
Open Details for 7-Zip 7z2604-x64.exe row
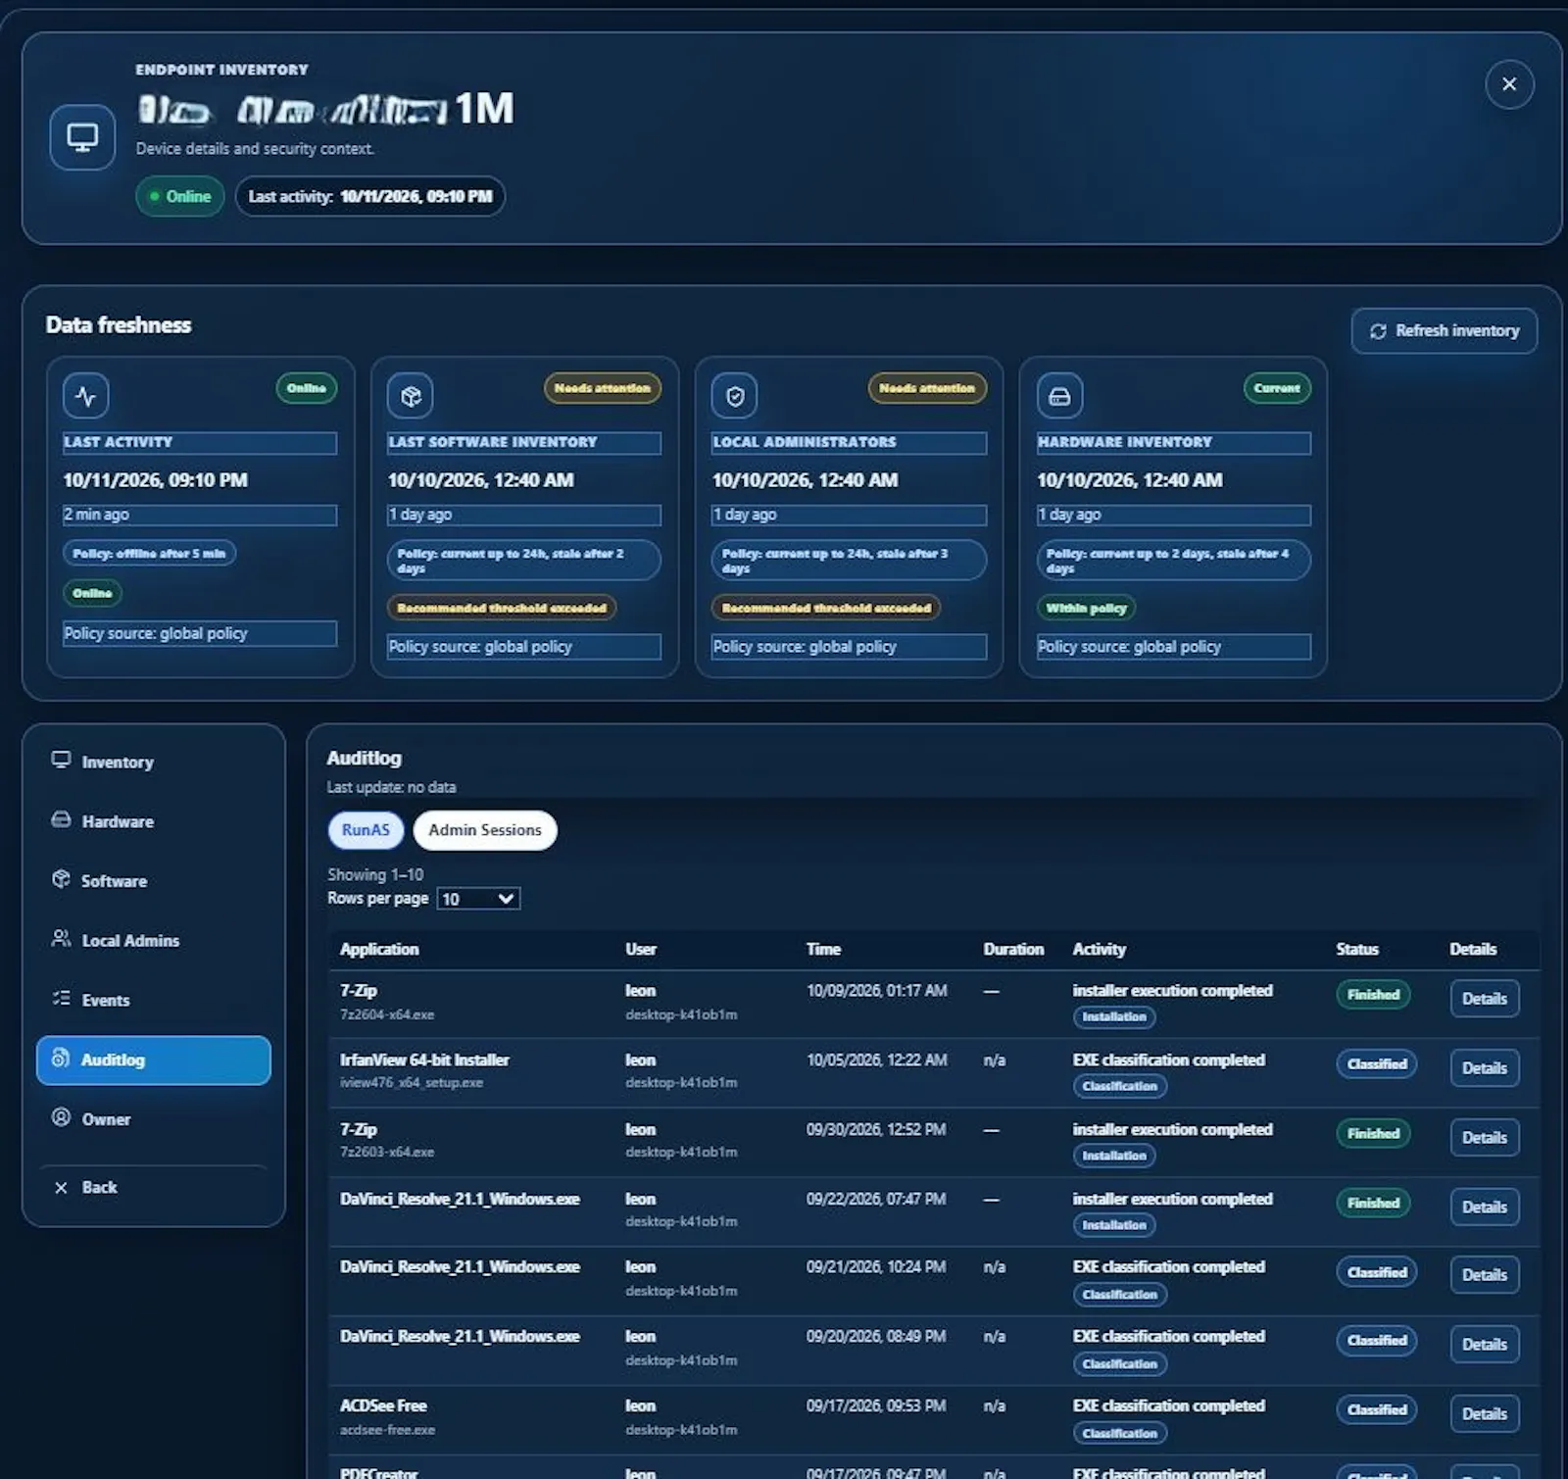click(1485, 999)
